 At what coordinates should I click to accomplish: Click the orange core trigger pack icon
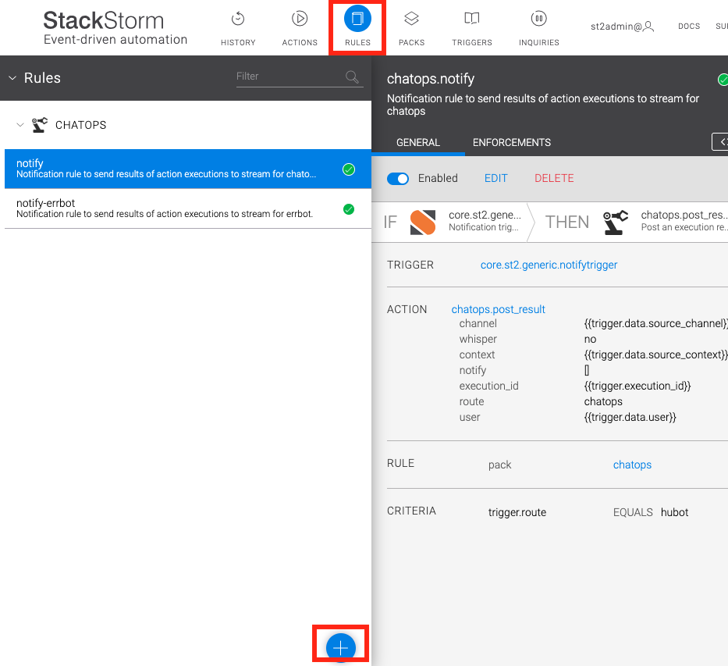coord(423,222)
